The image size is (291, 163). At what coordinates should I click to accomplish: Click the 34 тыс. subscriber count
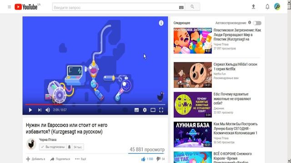pos(78,147)
